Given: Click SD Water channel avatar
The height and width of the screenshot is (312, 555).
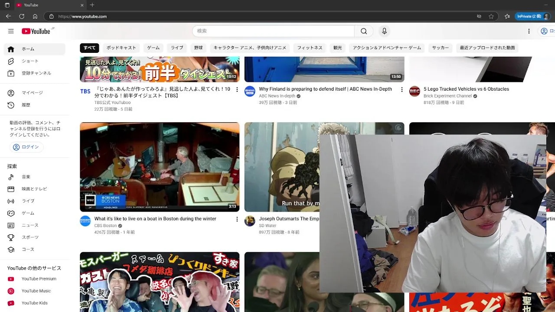Looking at the screenshot, I should point(250,221).
